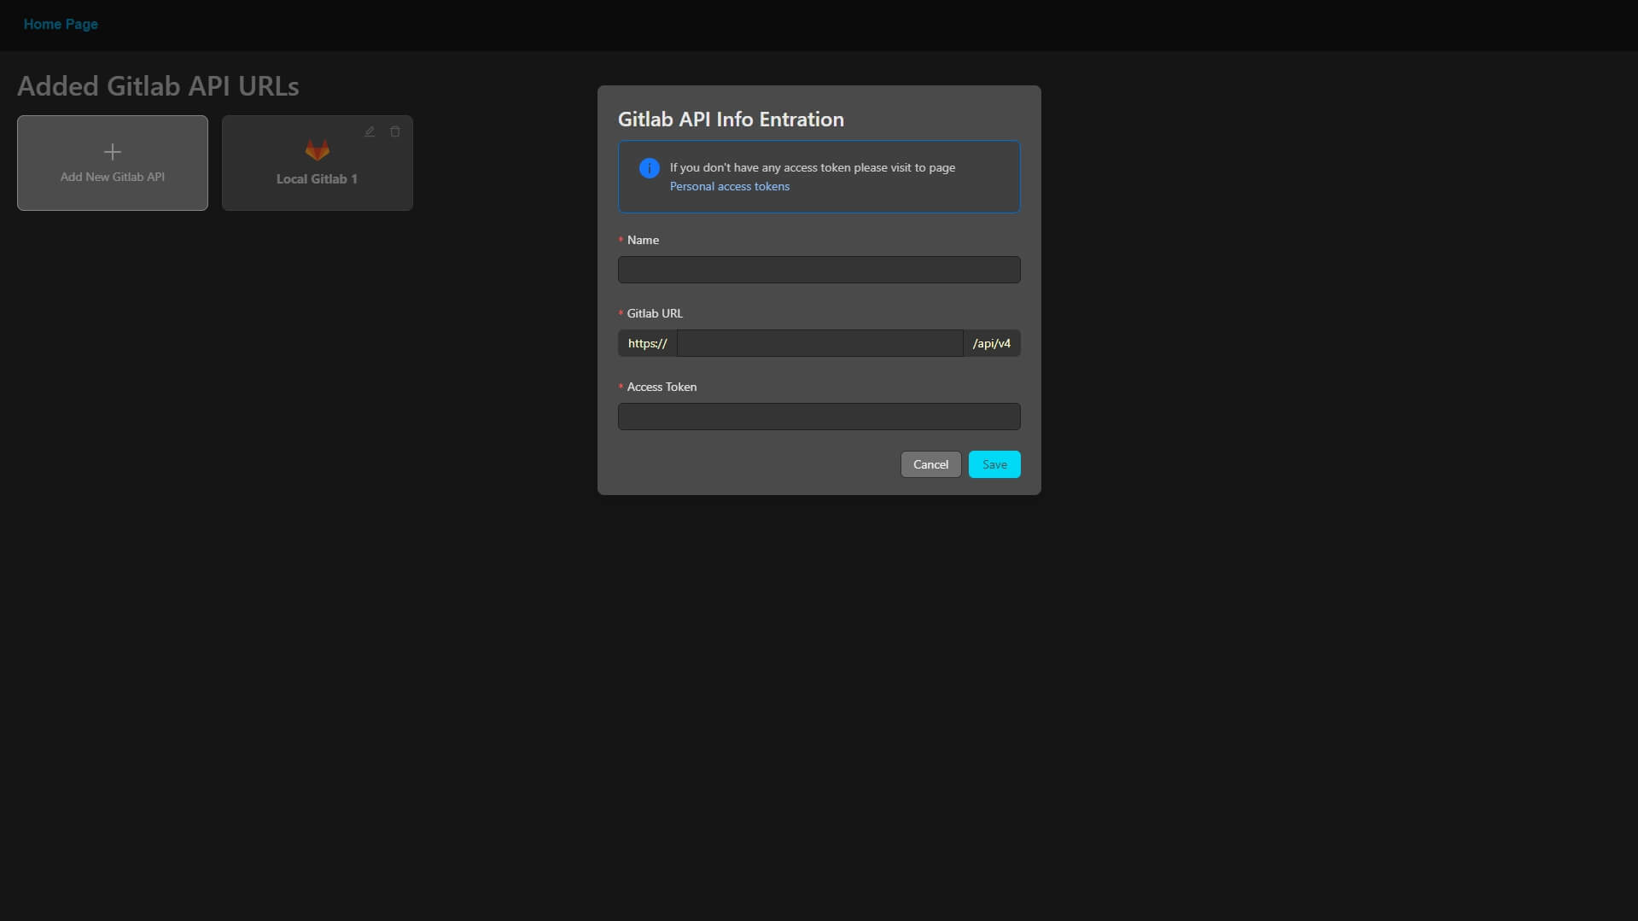
Task: Click the Added Gitlab API URLs heading
Action: pos(158,85)
